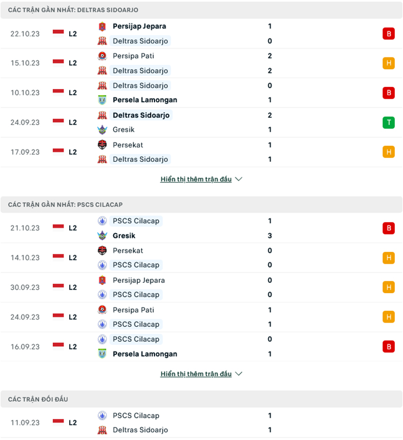Open the PSCS Cilacap versus Gresik match row
The image size is (403, 440).
pyautogui.click(x=202, y=228)
